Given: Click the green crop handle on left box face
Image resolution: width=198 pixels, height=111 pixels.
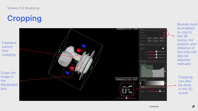Looking at the screenshot, I should click(x=59, y=51).
